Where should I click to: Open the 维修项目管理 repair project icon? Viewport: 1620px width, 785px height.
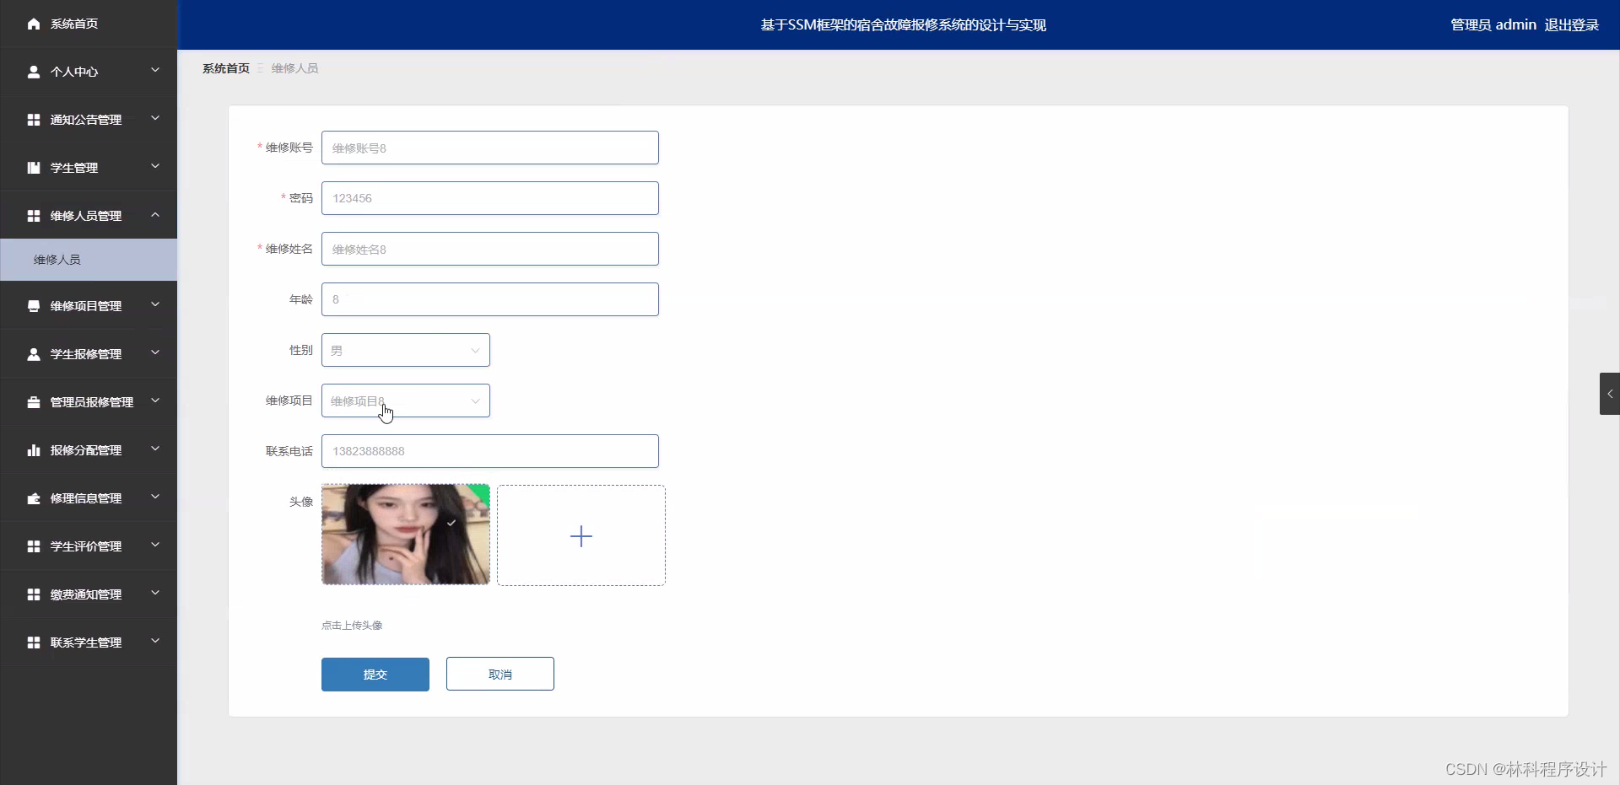pyautogui.click(x=34, y=305)
